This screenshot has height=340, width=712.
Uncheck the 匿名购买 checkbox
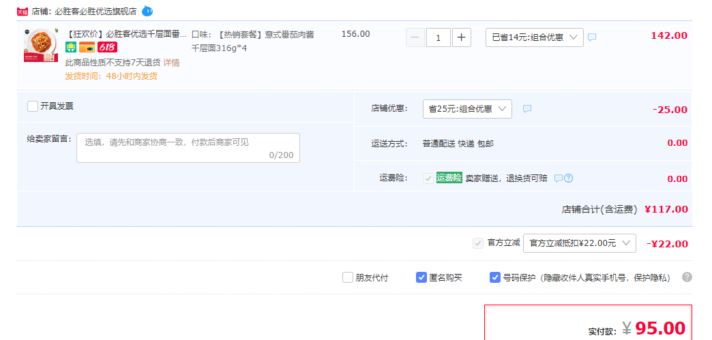(421, 277)
